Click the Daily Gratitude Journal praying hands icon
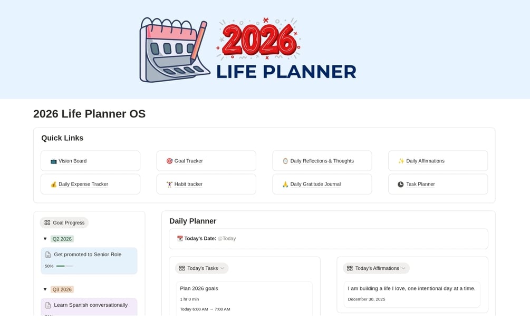Screen dimensions: 530x331 [285, 184]
